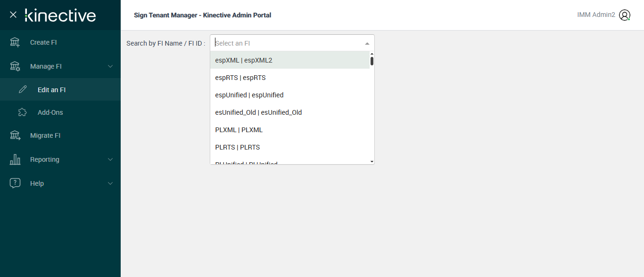Click the Kinective logo
The height and width of the screenshot is (277, 644).
tap(60, 15)
